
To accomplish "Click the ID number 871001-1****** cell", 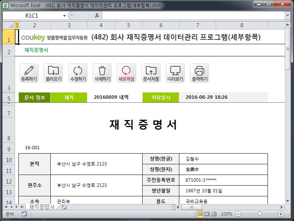I will [x=223, y=180].
